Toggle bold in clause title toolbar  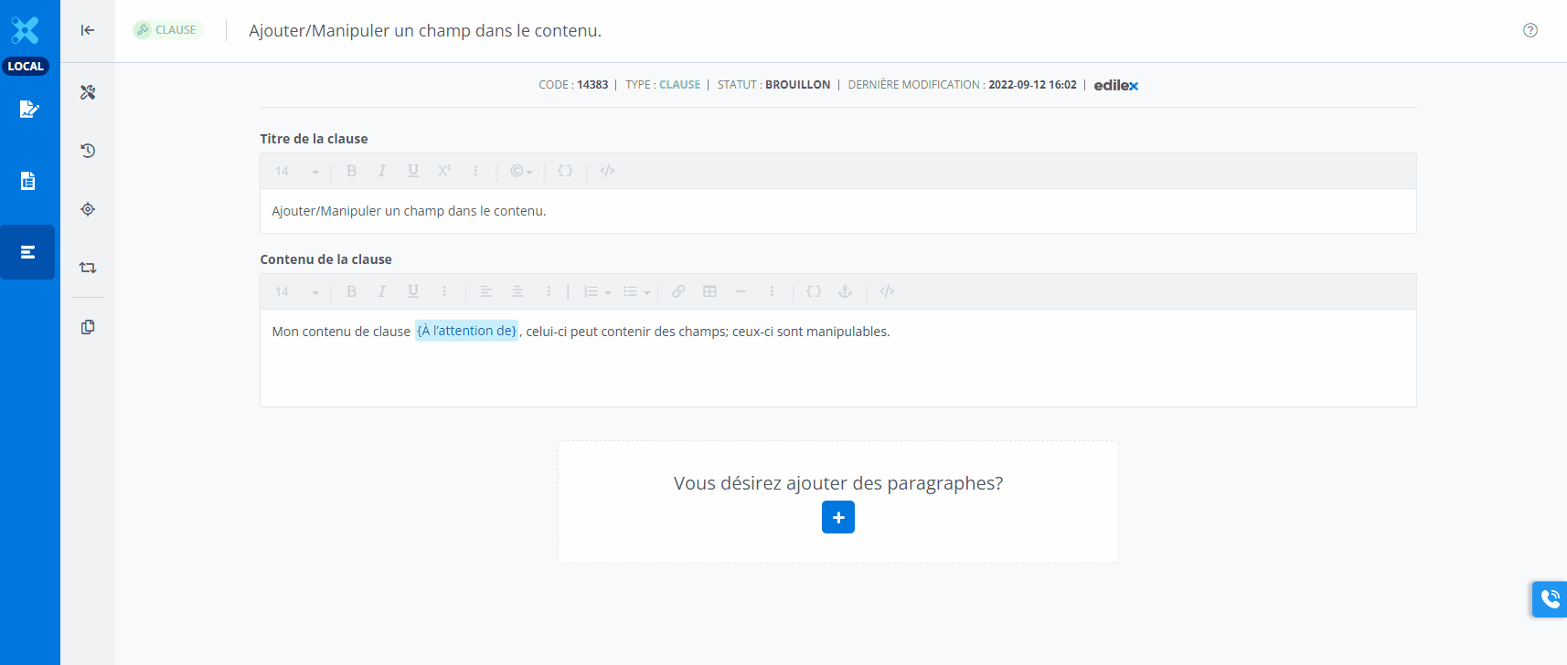pyautogui.click(x=351, y=171)
